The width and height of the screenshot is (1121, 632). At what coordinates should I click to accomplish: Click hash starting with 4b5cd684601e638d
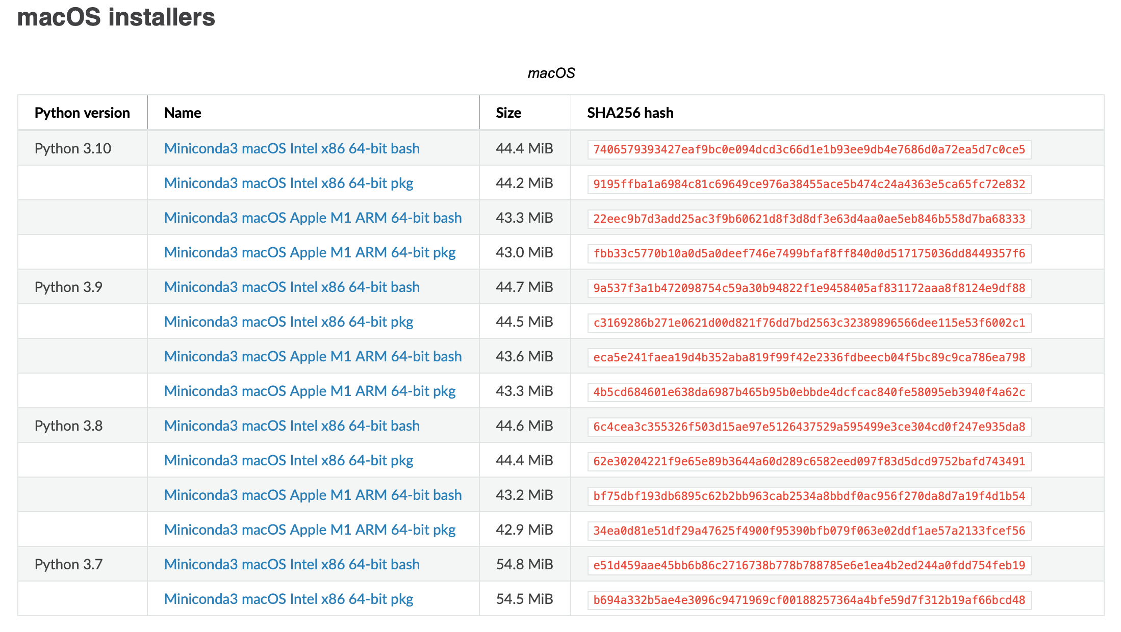coord(809,392)
